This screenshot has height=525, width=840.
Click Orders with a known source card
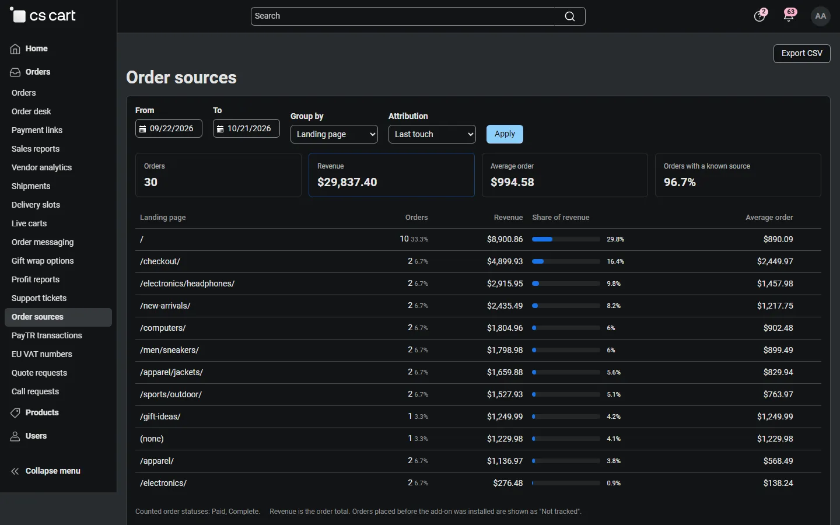click(738, 175)
